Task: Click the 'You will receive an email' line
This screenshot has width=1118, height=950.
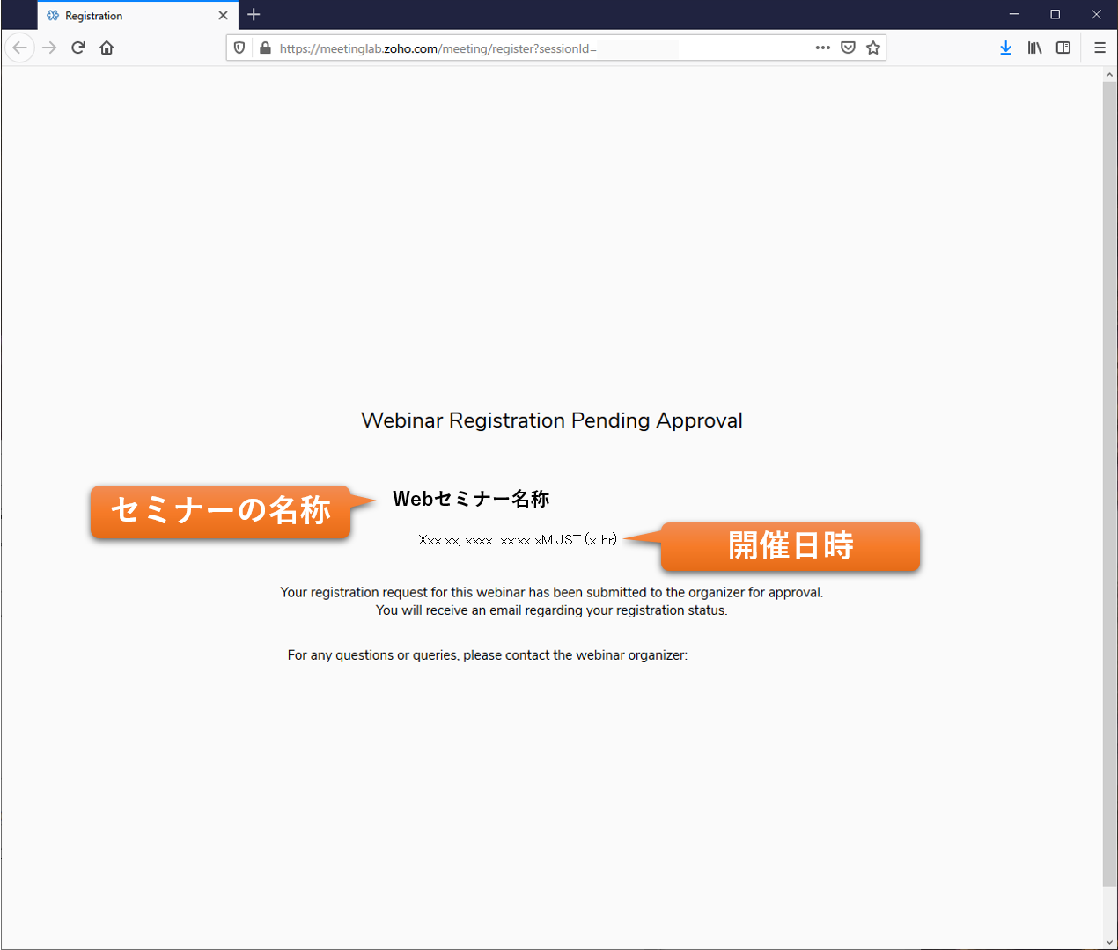Action: tap(552, 610)
